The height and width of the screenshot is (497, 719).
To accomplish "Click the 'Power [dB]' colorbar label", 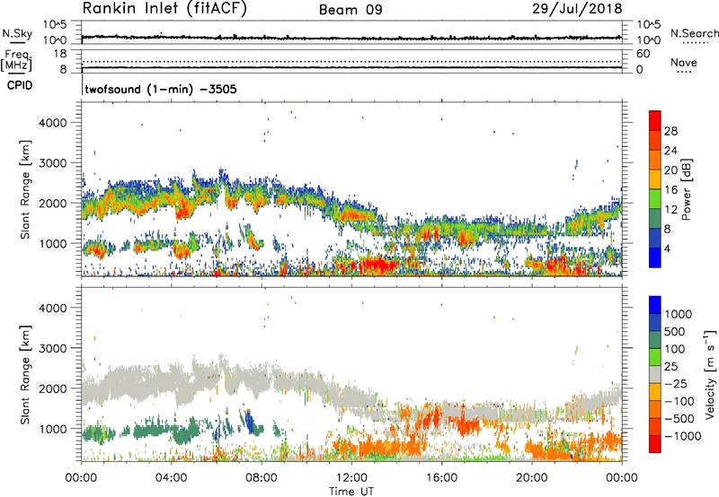I will 686,189.
